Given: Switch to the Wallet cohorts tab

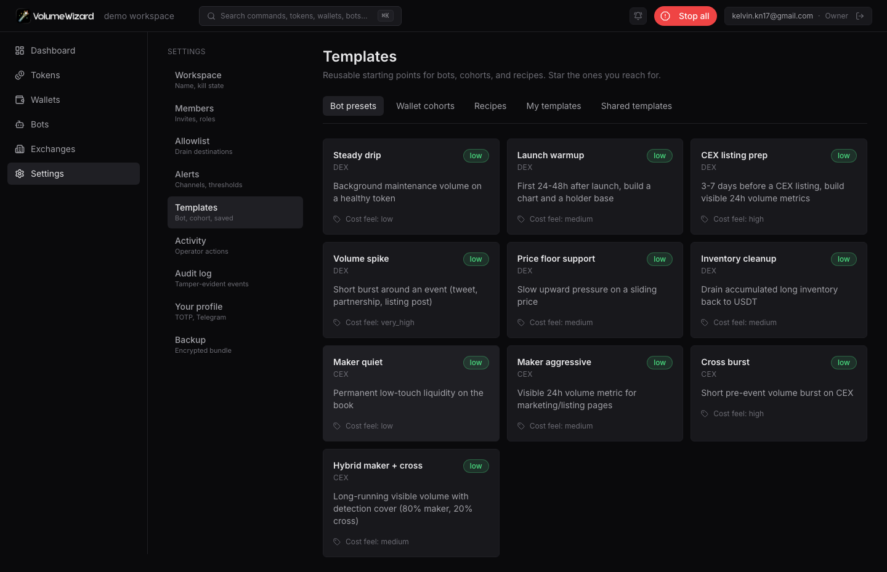Looking at the screenshot, I should point(425,106).
